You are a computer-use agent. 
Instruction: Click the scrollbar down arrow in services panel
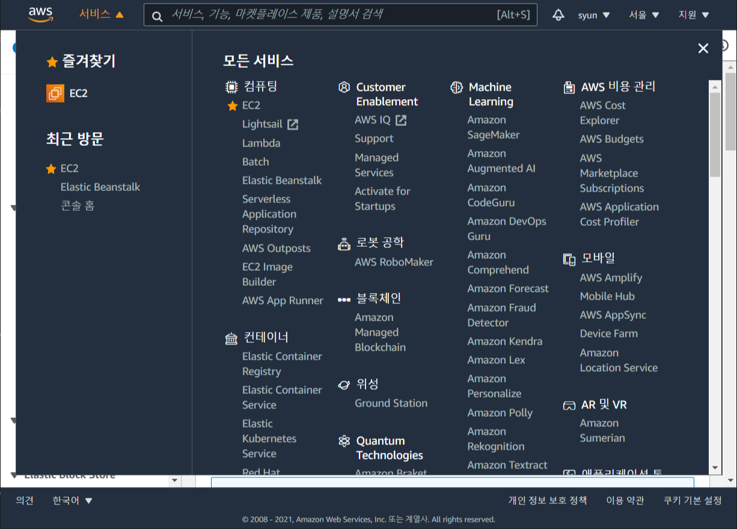tap(714, 467)
